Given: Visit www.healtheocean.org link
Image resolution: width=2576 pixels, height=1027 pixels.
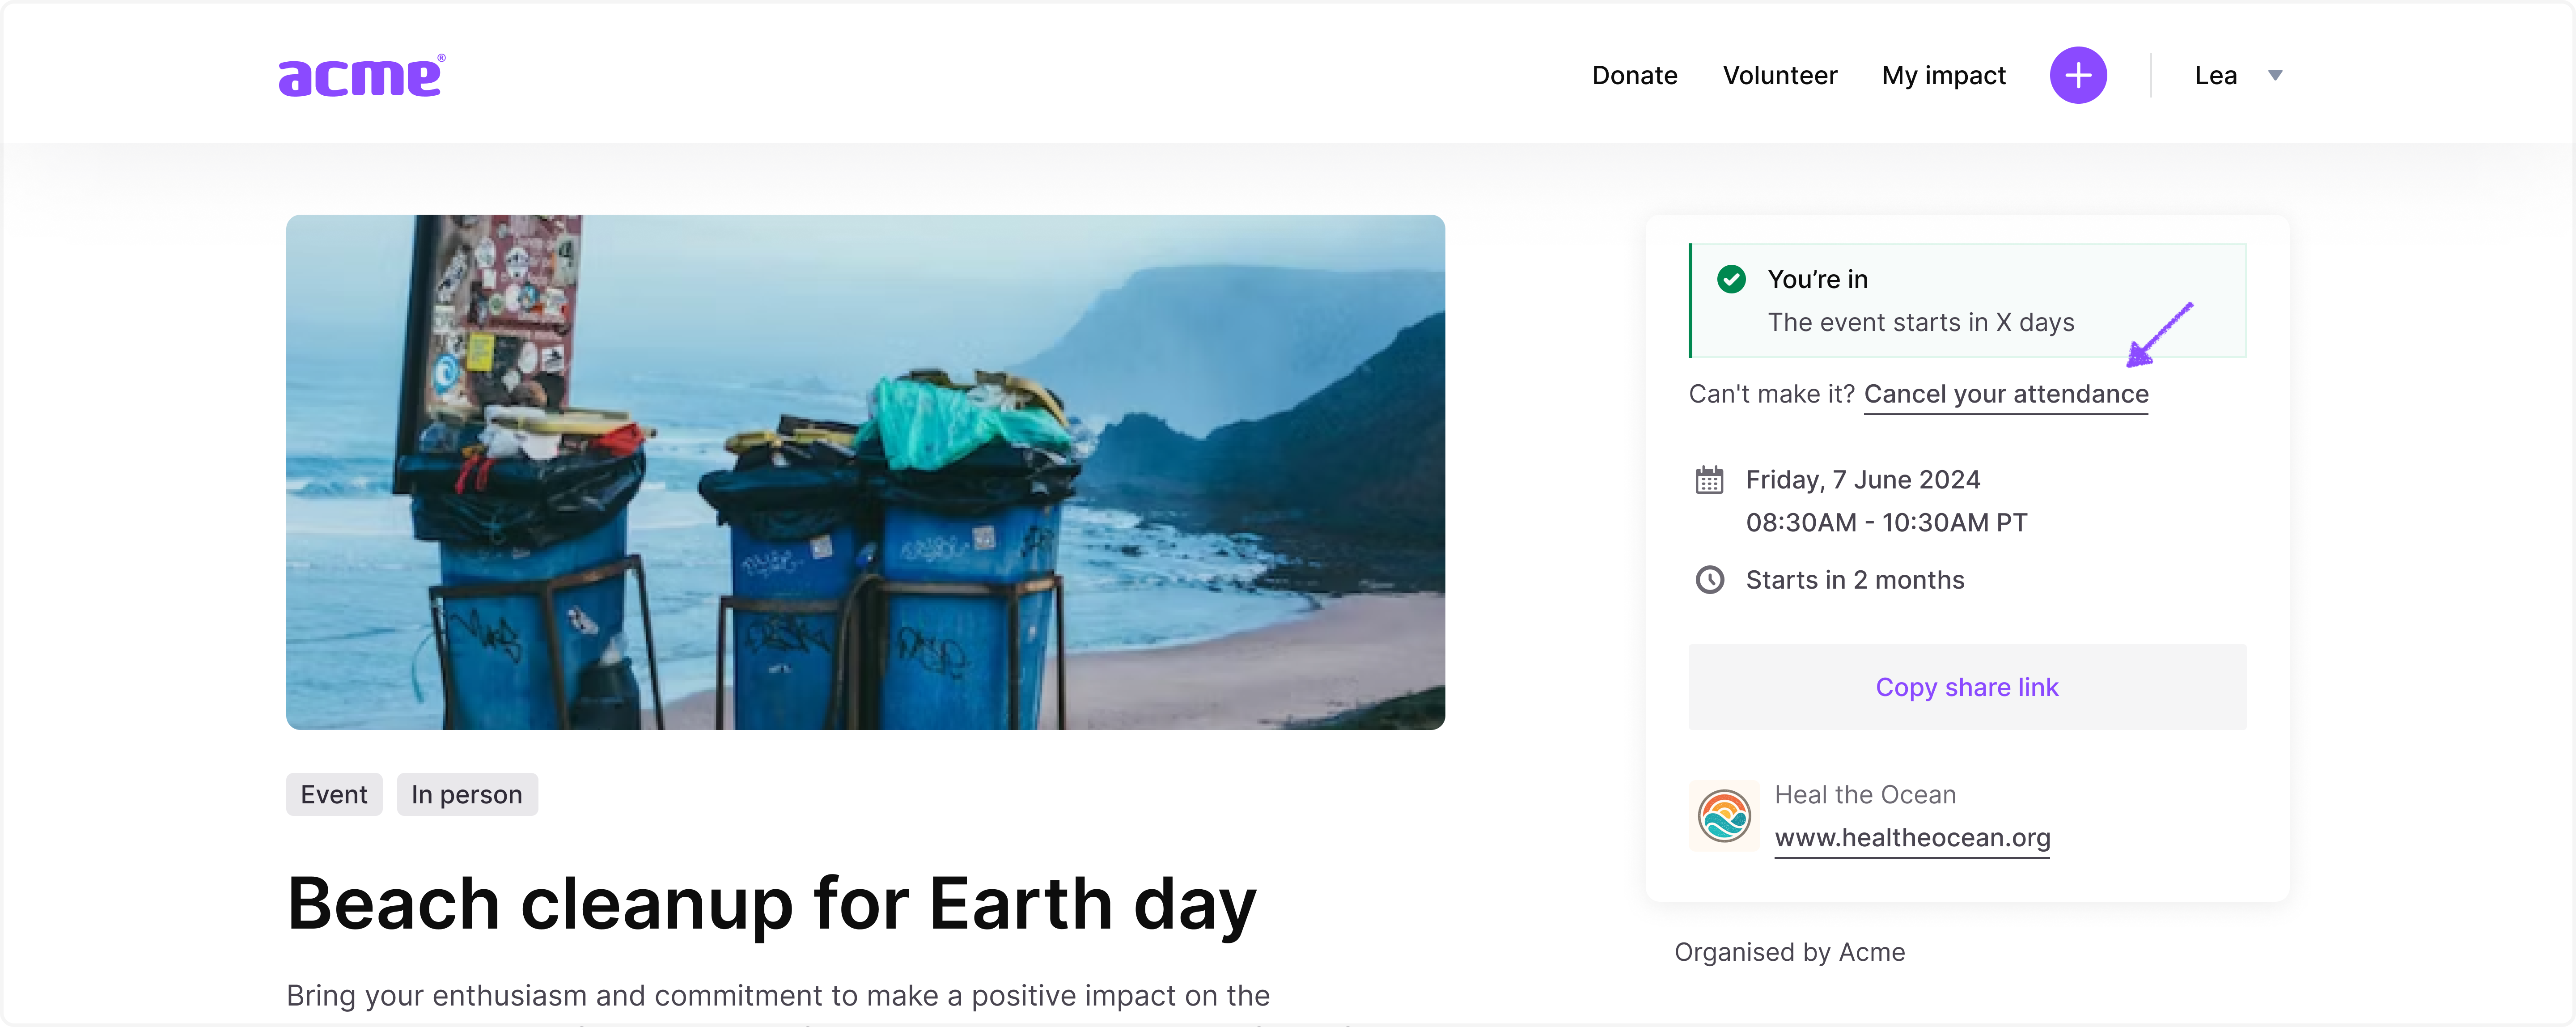Looking at the screenshot, I should (1912, 838).
